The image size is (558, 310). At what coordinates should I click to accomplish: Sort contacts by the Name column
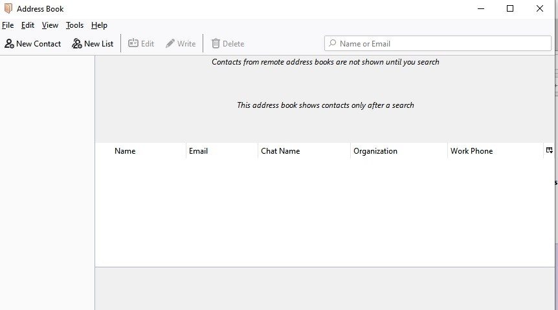(x=125, y=151)
